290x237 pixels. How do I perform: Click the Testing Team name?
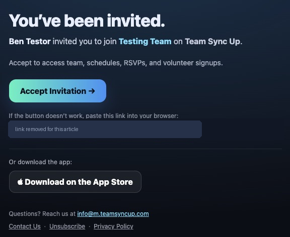point(145,42)
